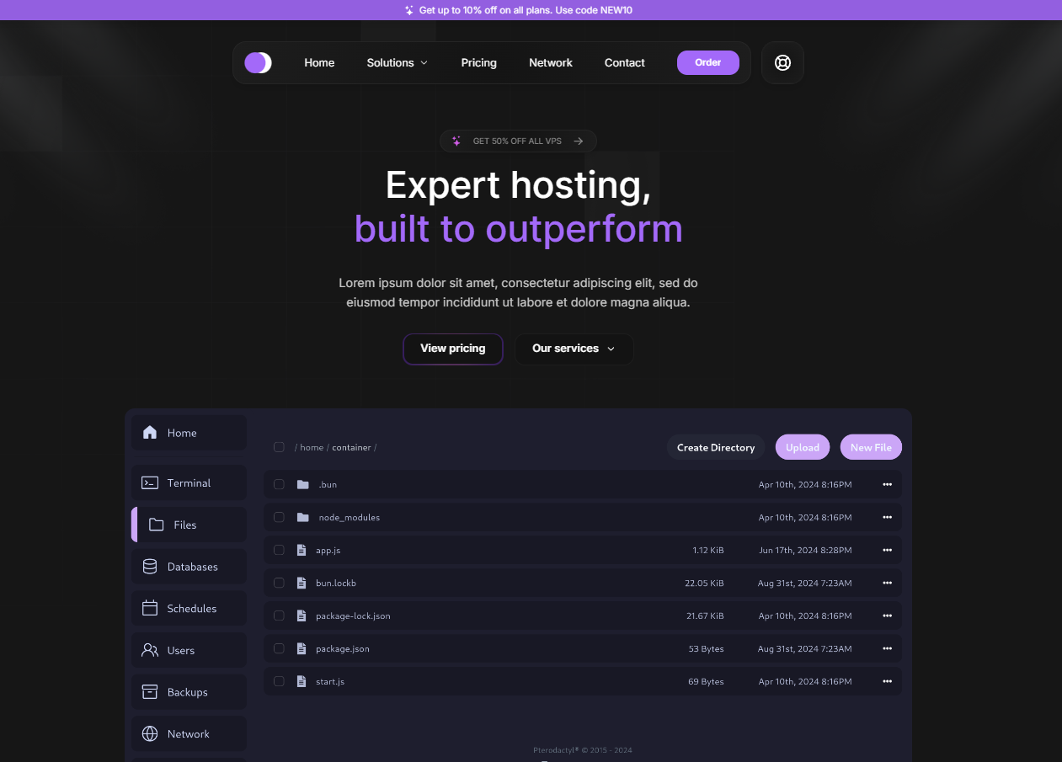Select the Contact navigation item
This screenshot has height=762, width=1062.
[624, 62]
